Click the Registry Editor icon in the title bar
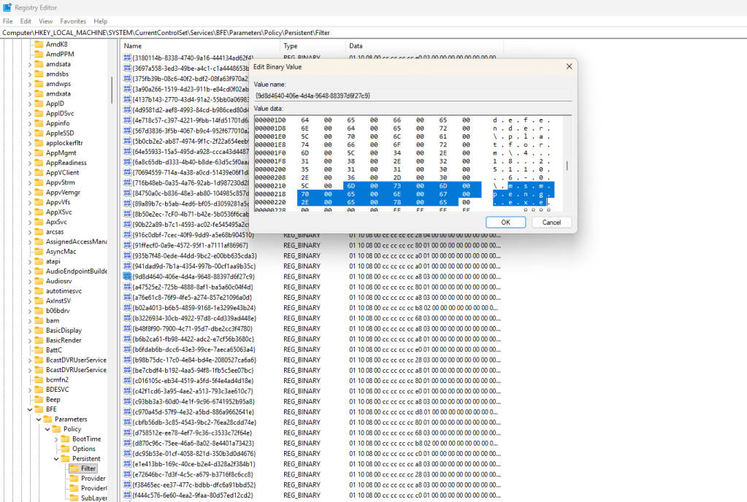The height and width of the screenshot is (502, 747). coord(7,7)
